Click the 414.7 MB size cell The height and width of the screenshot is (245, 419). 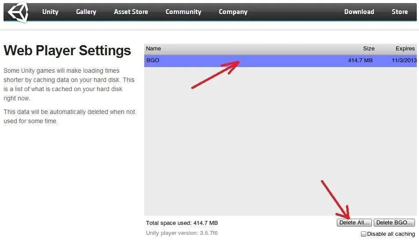point(360,60)
